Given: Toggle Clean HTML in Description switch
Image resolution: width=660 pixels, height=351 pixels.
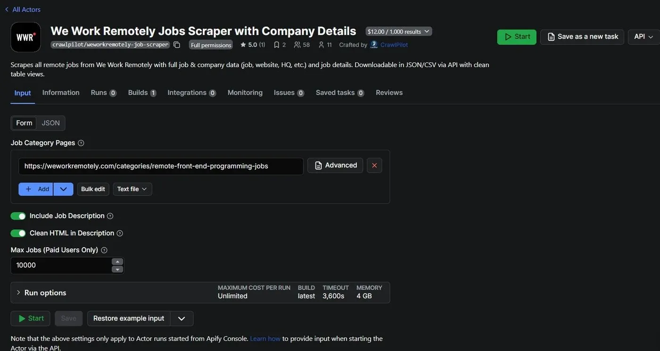Looking at the screenshot, I should click(18, 233).
